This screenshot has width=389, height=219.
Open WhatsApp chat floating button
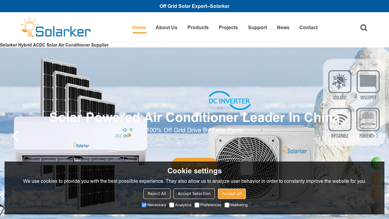click(x=377, y=164)
